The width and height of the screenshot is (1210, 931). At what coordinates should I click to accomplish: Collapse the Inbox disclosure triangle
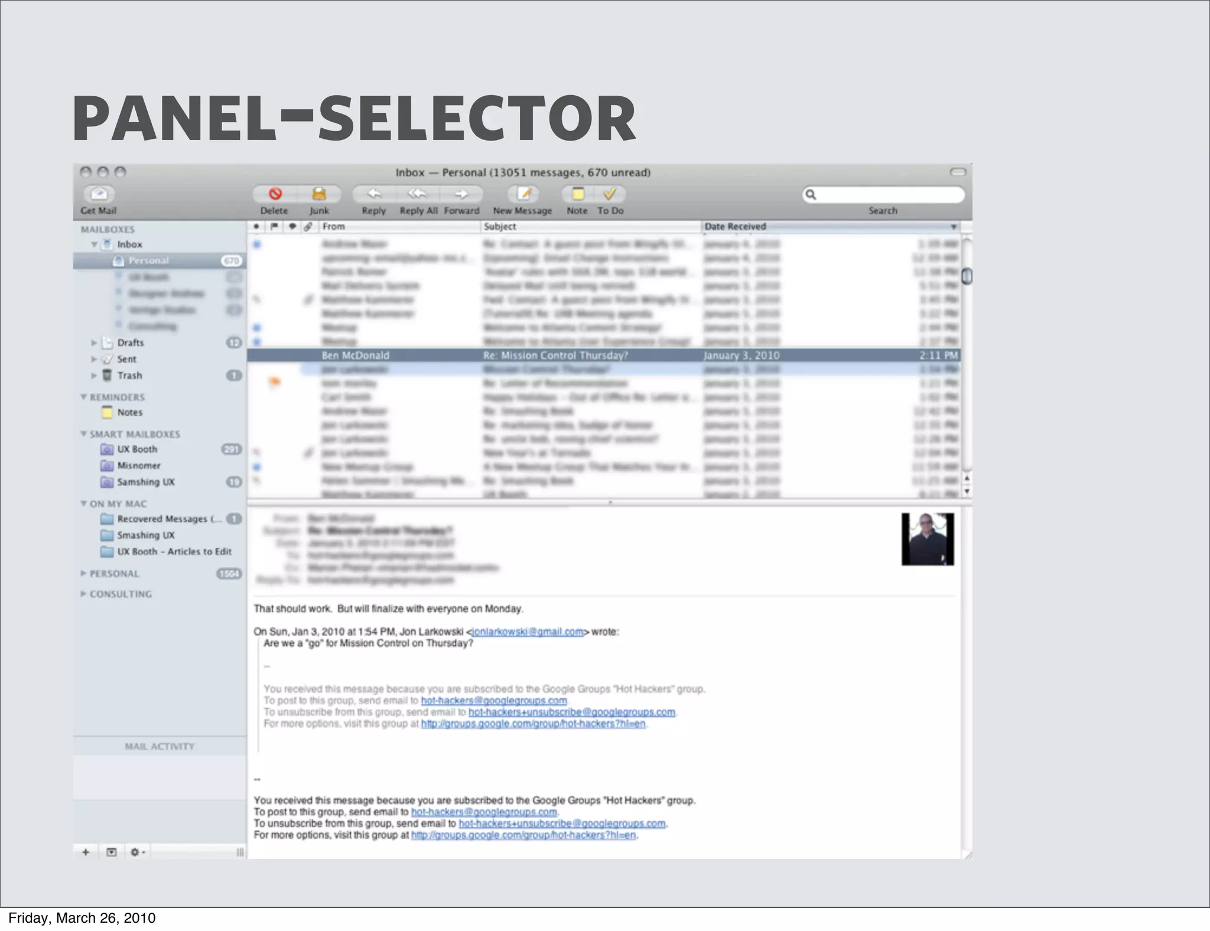point(94,244)
